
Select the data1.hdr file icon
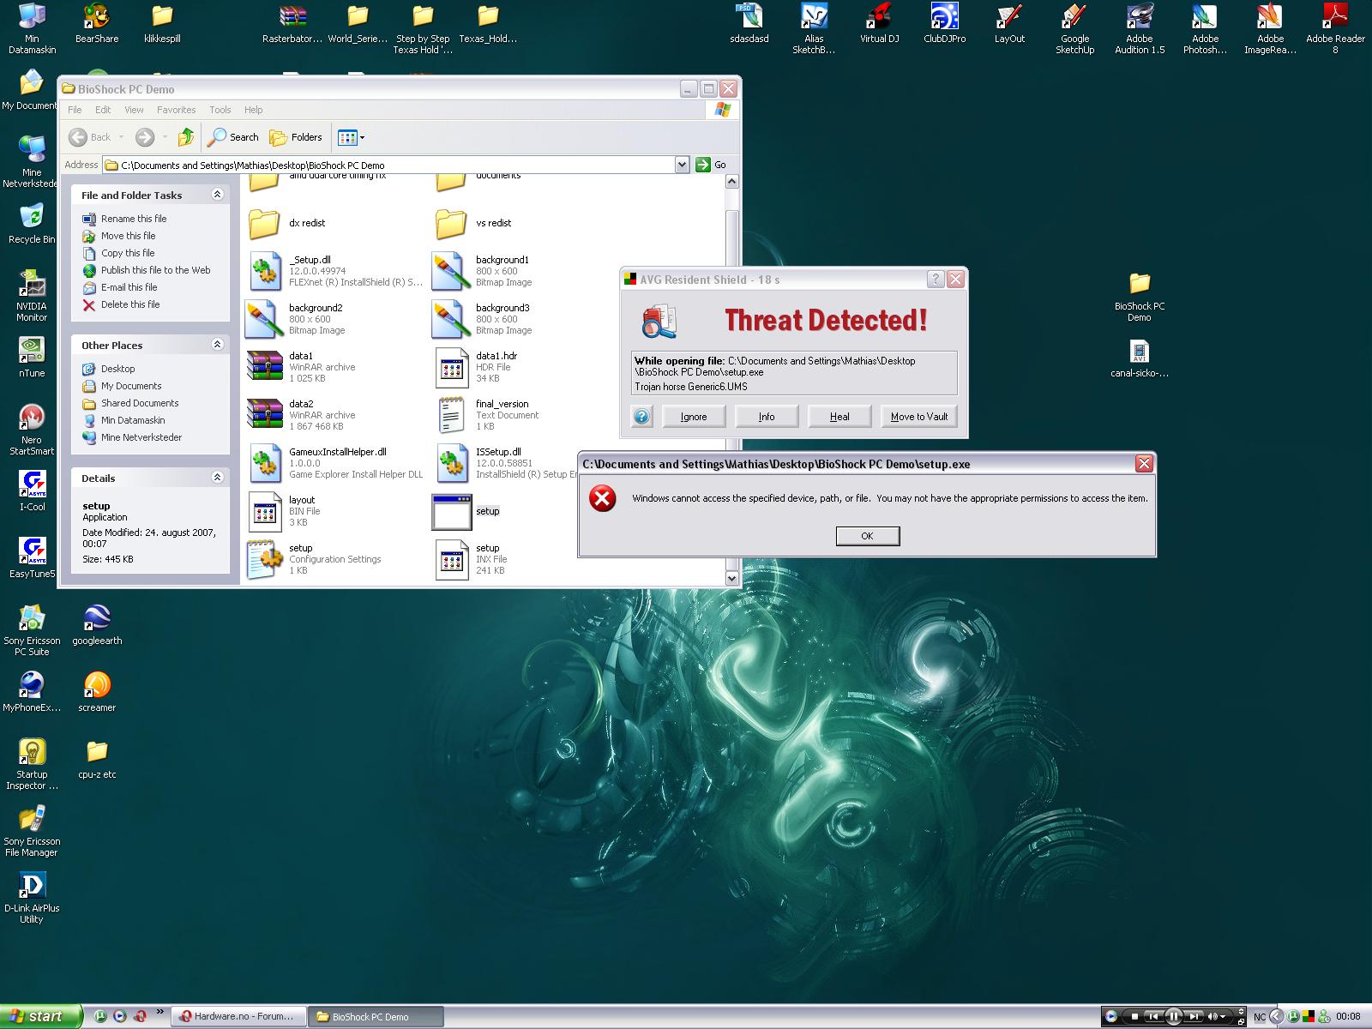pos(451,366)
